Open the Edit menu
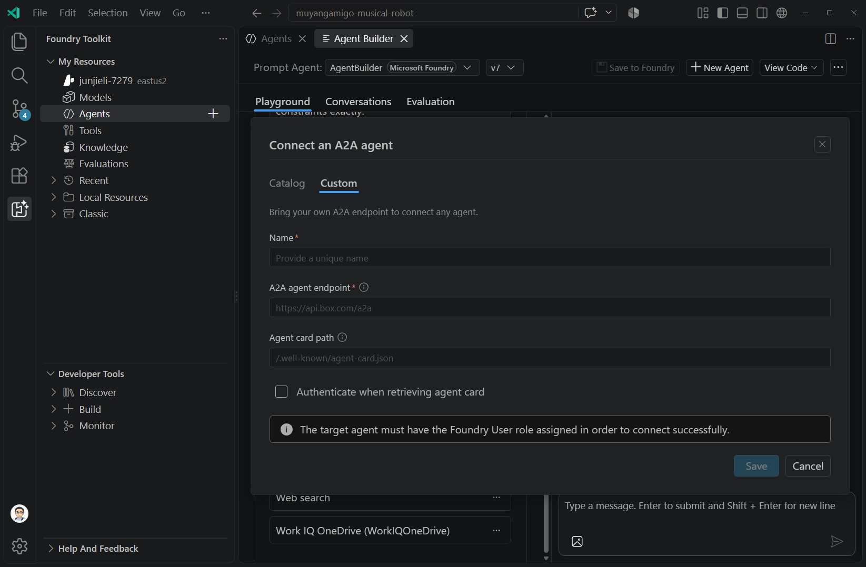The image size is (866, 567). 67,13
